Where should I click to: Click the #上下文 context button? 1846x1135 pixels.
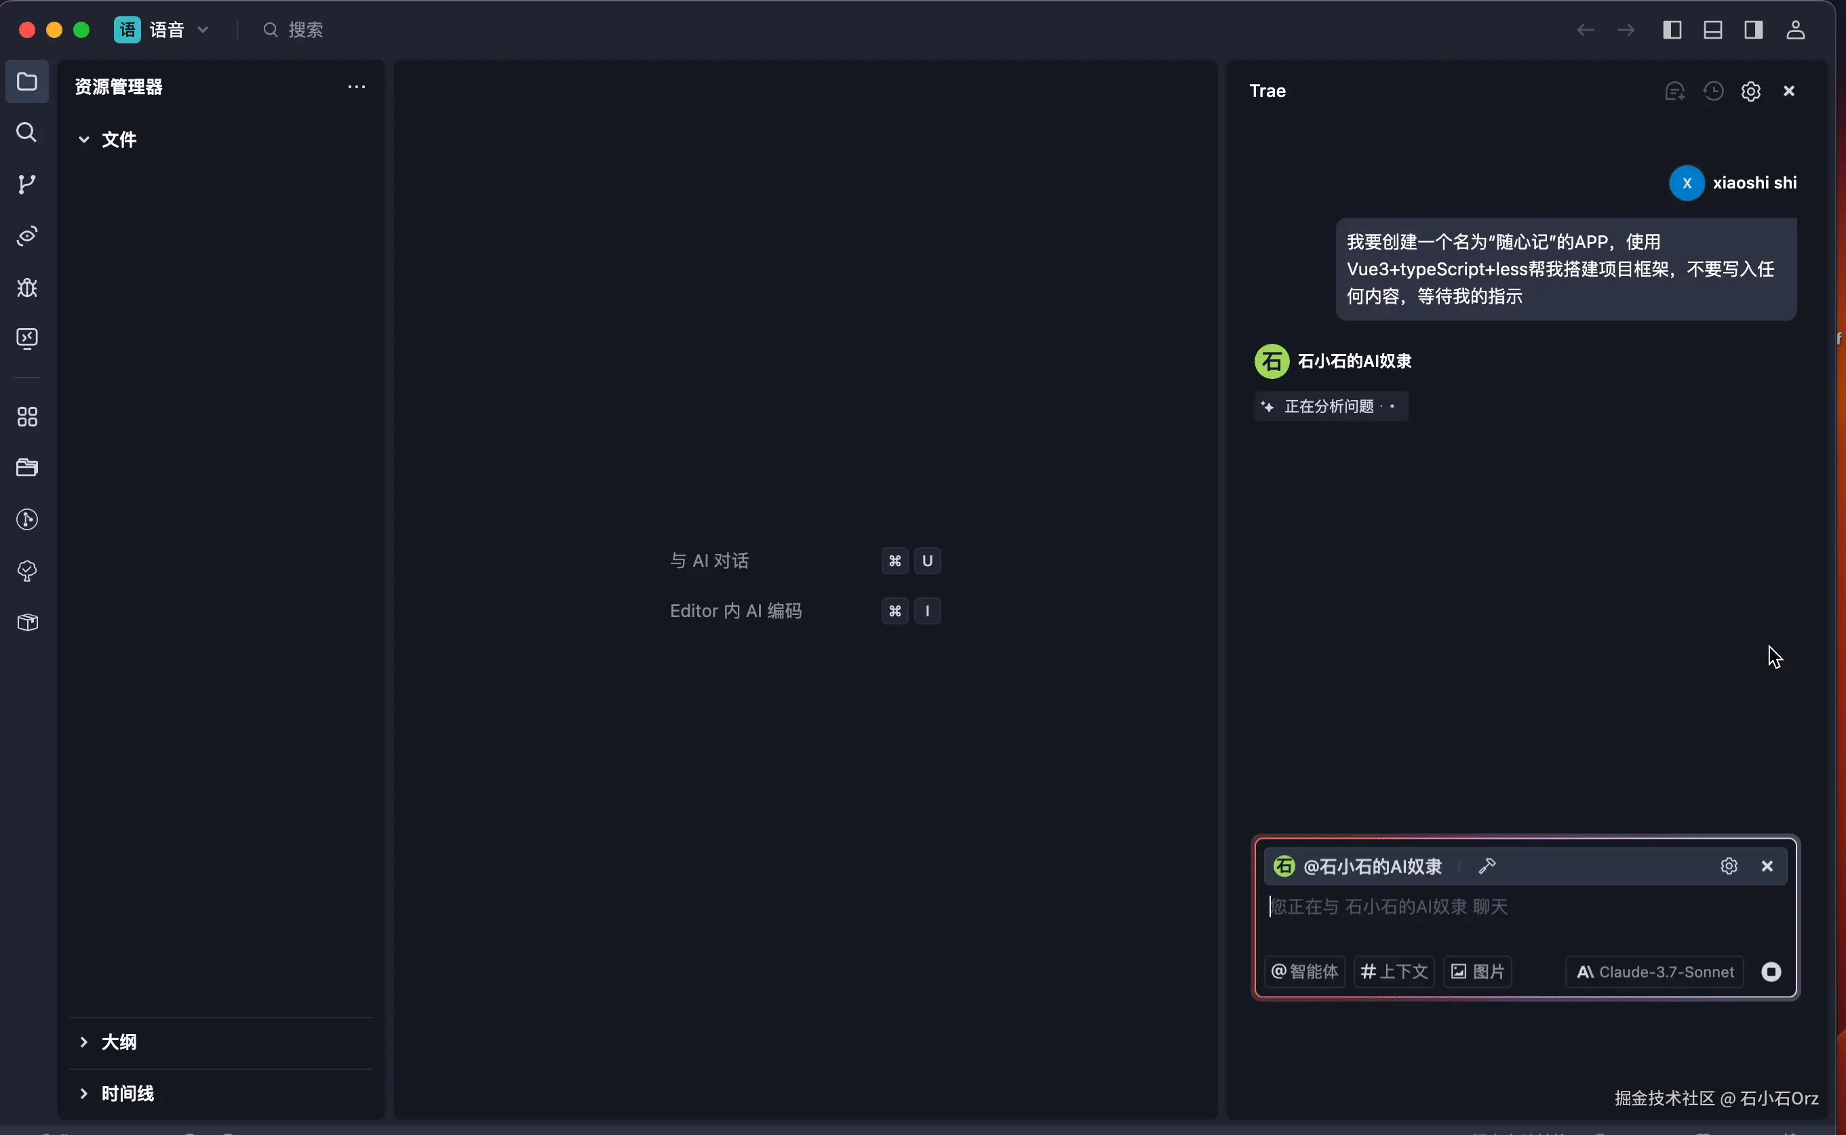pyautogui.click(x=1394, y=972)
